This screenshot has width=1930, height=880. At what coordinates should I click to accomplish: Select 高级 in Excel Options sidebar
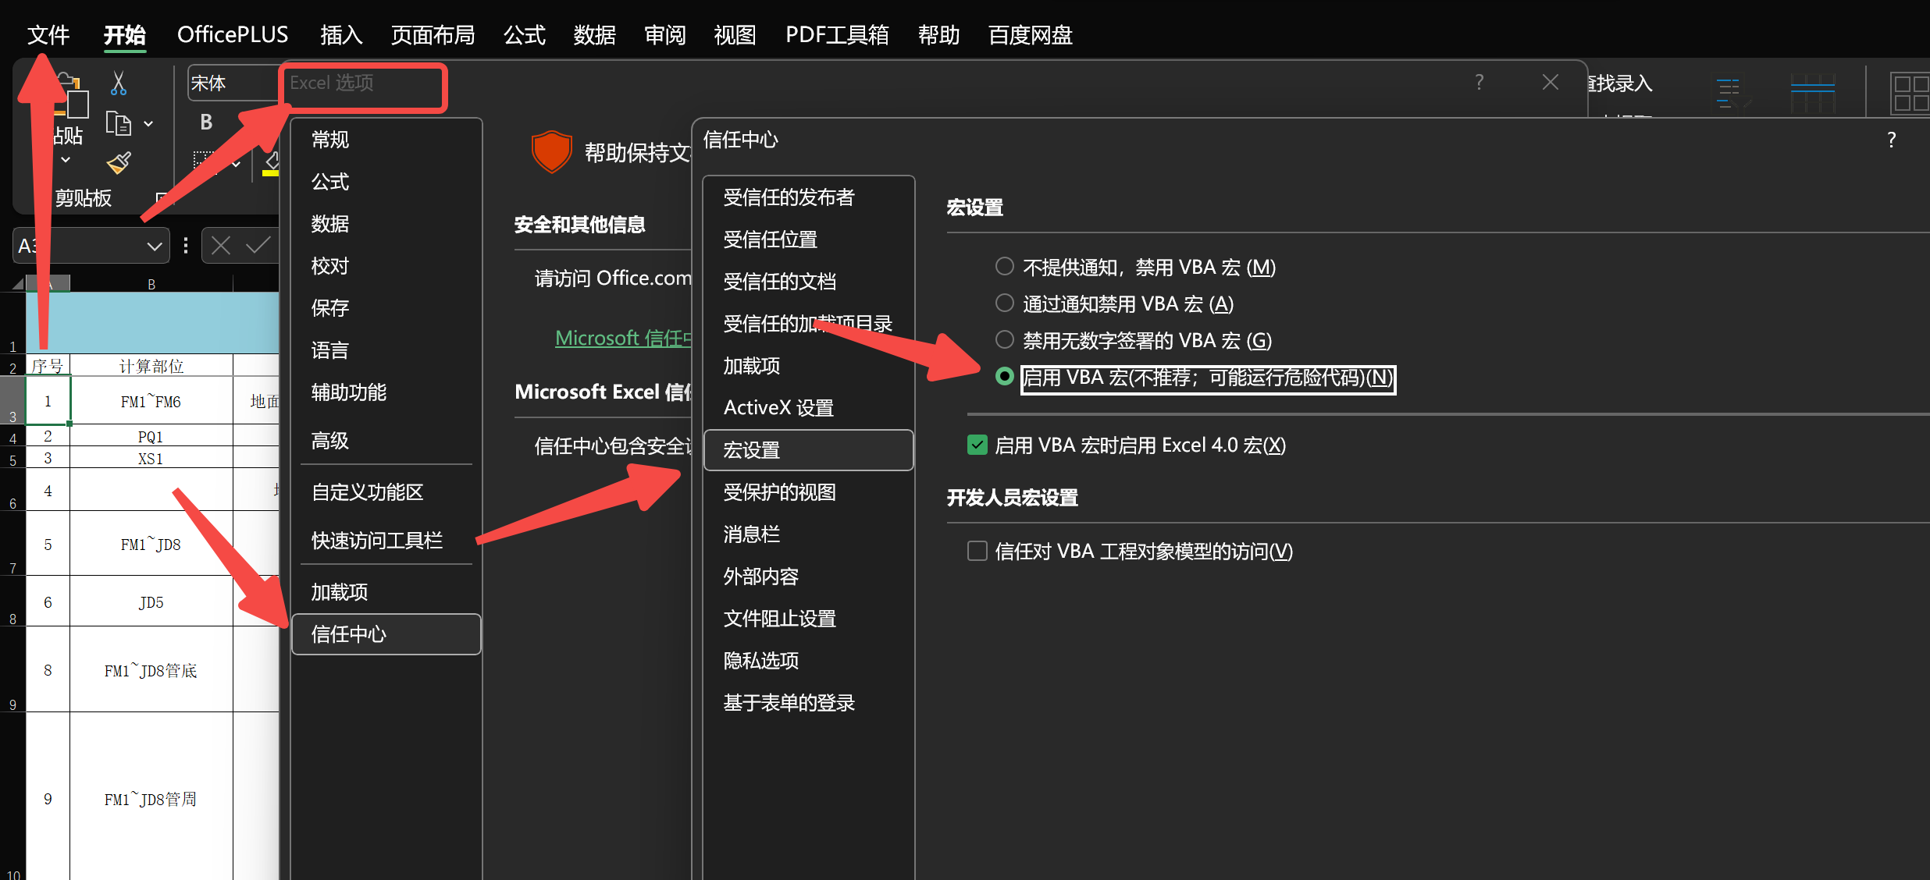[386, 441]
